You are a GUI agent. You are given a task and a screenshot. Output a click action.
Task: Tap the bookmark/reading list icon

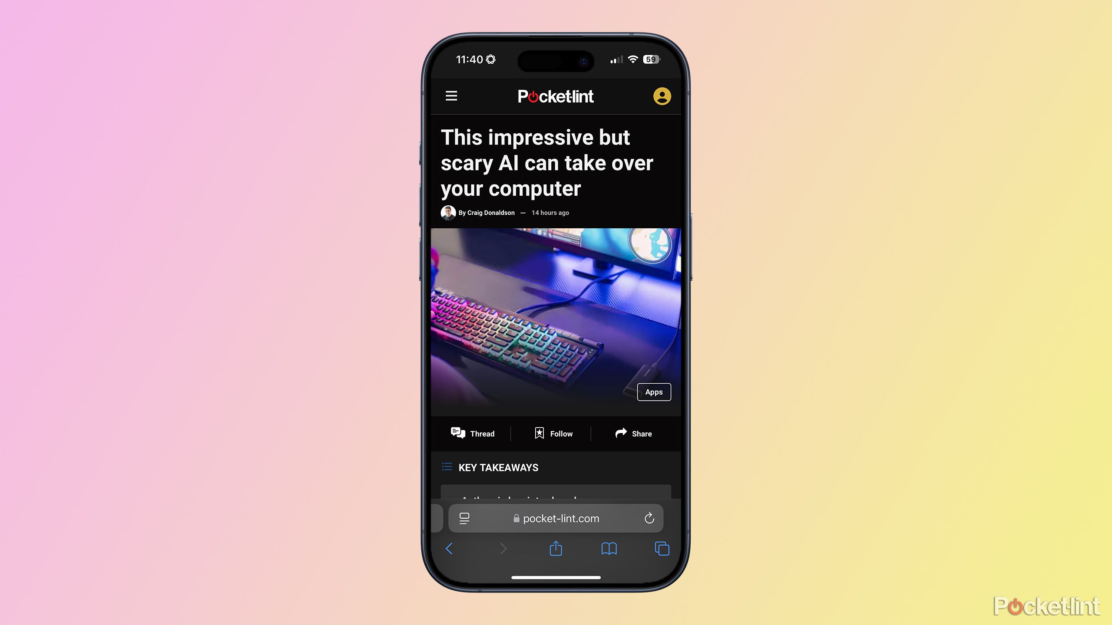pos(609,548)
